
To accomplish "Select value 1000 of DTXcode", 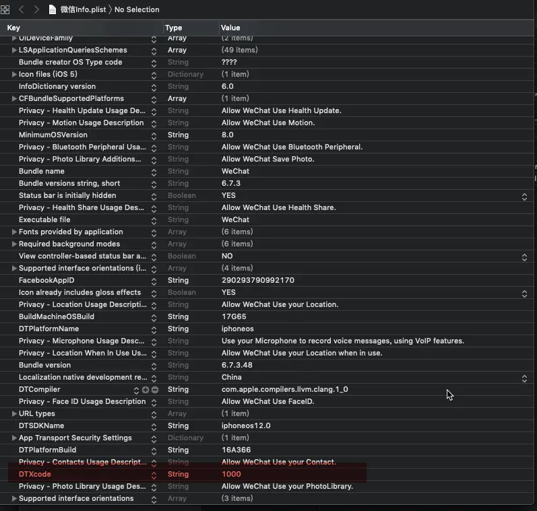I will coord(231,475).
